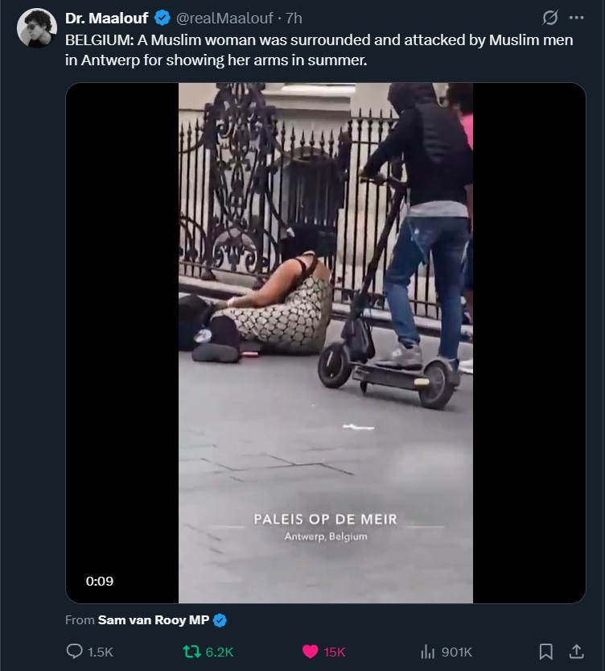This screenshot has width=605, height=671.
Task: Open the Sam van Rooy MP source profile
Action: [x=154, y=620]
